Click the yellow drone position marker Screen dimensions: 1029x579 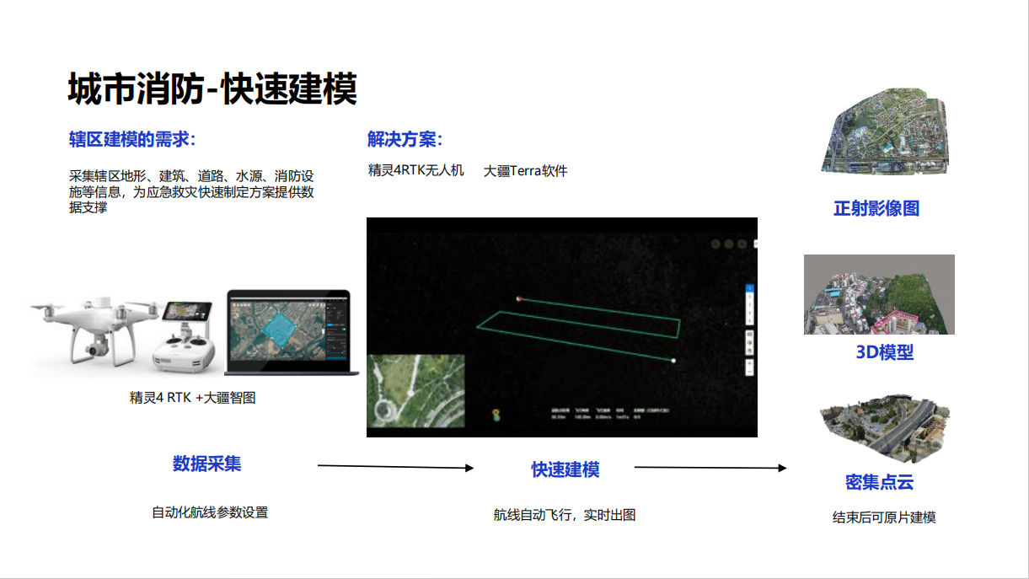(x=495, y=415)
